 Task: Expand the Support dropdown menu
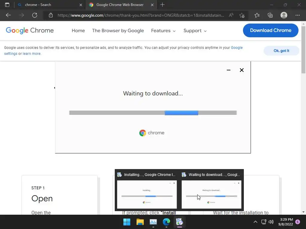click(195, 31)
